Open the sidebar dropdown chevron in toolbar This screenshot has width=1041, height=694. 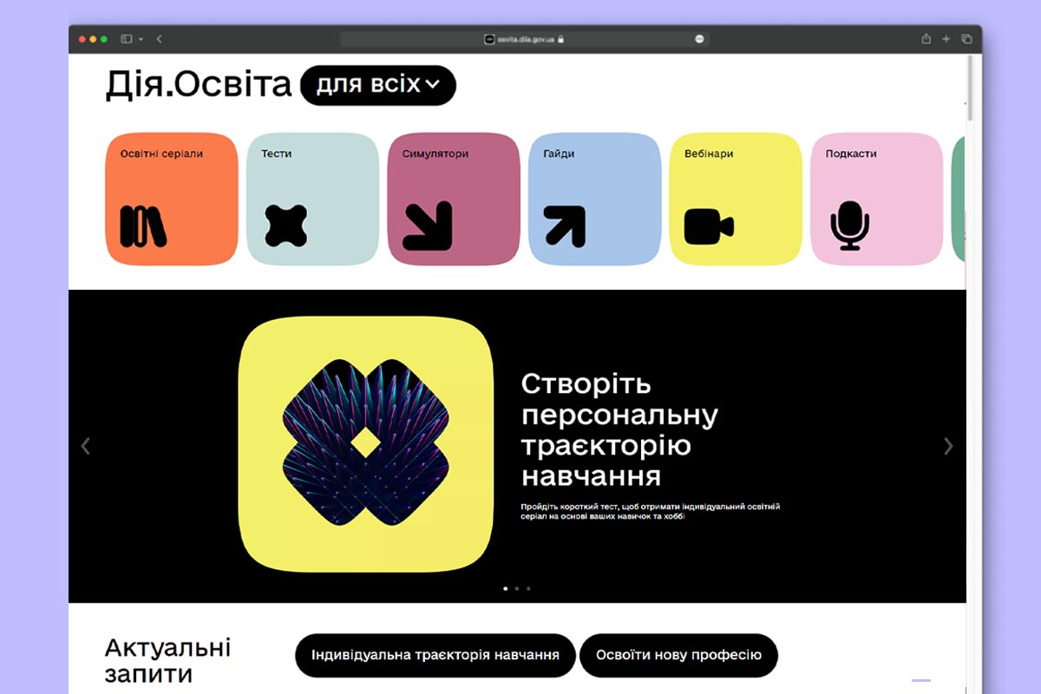(141, 39)
